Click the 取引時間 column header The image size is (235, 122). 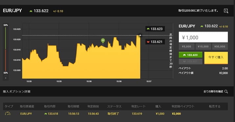coord(74,106)
